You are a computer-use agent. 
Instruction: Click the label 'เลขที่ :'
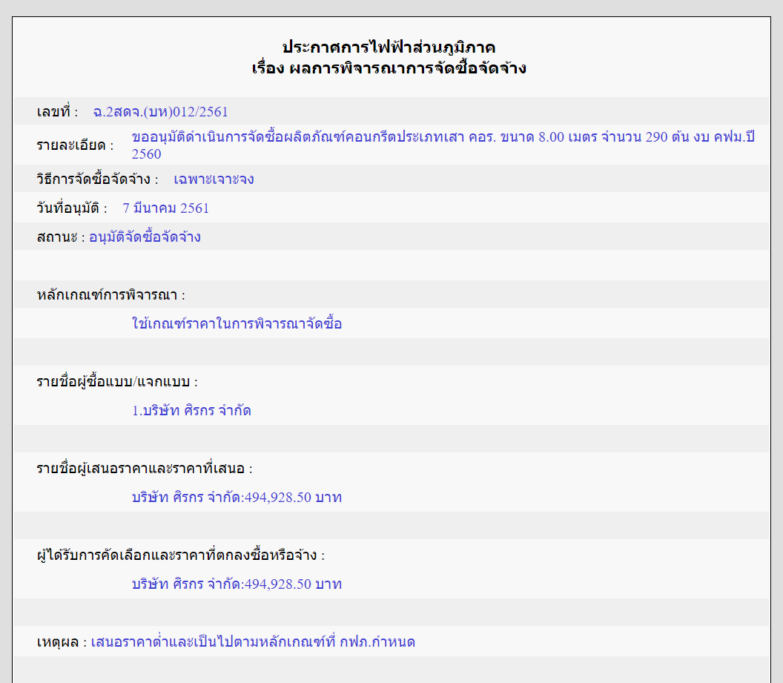pos(57,111)
